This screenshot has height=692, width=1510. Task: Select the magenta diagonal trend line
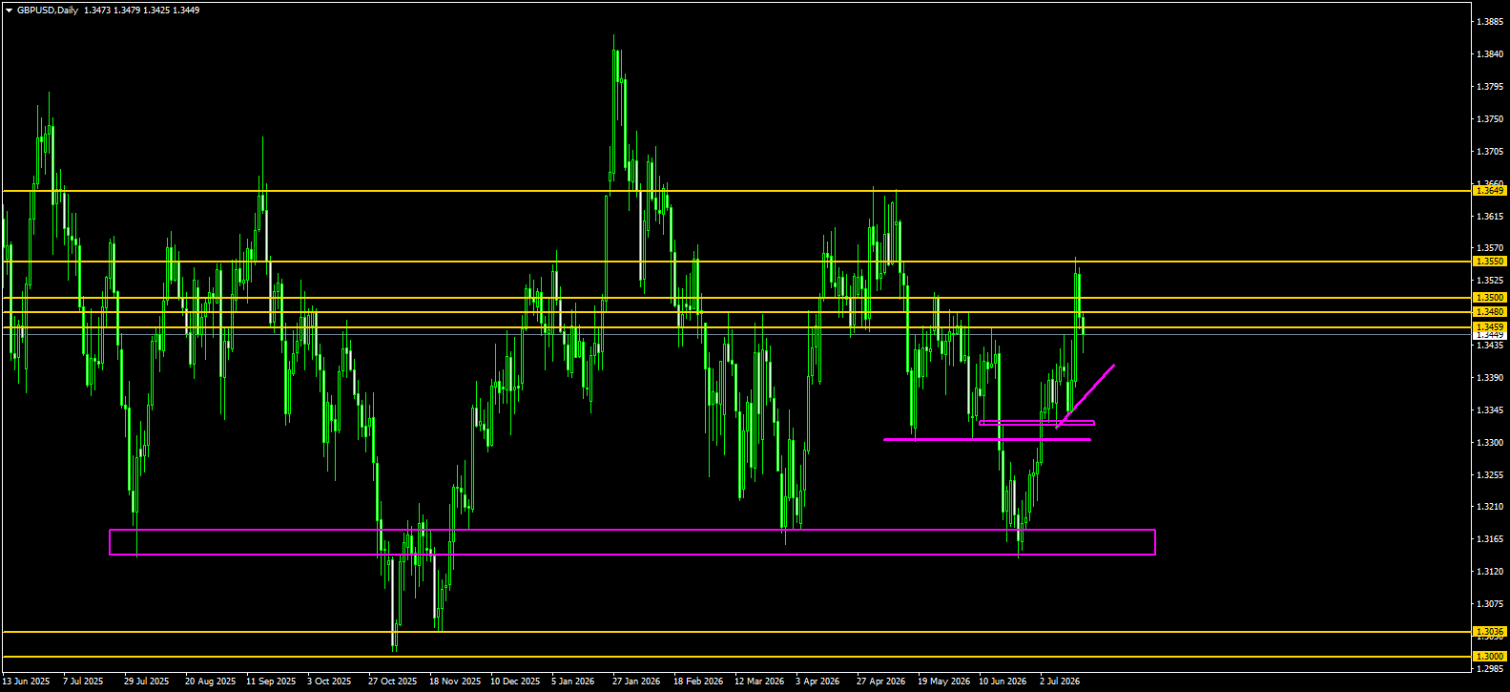click(x=1086, y=396)
